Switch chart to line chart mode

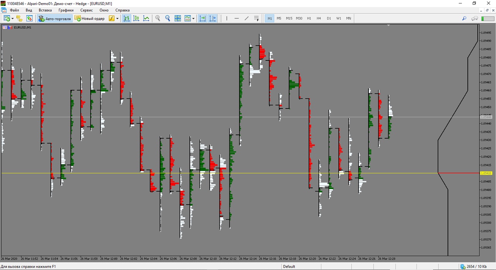146,18
